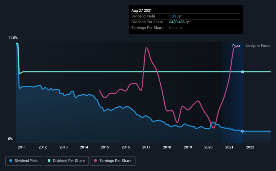Click the teal Dividend Per Share legend dot
The height and width of the screenshot is (171, 276).
[49, 161]
